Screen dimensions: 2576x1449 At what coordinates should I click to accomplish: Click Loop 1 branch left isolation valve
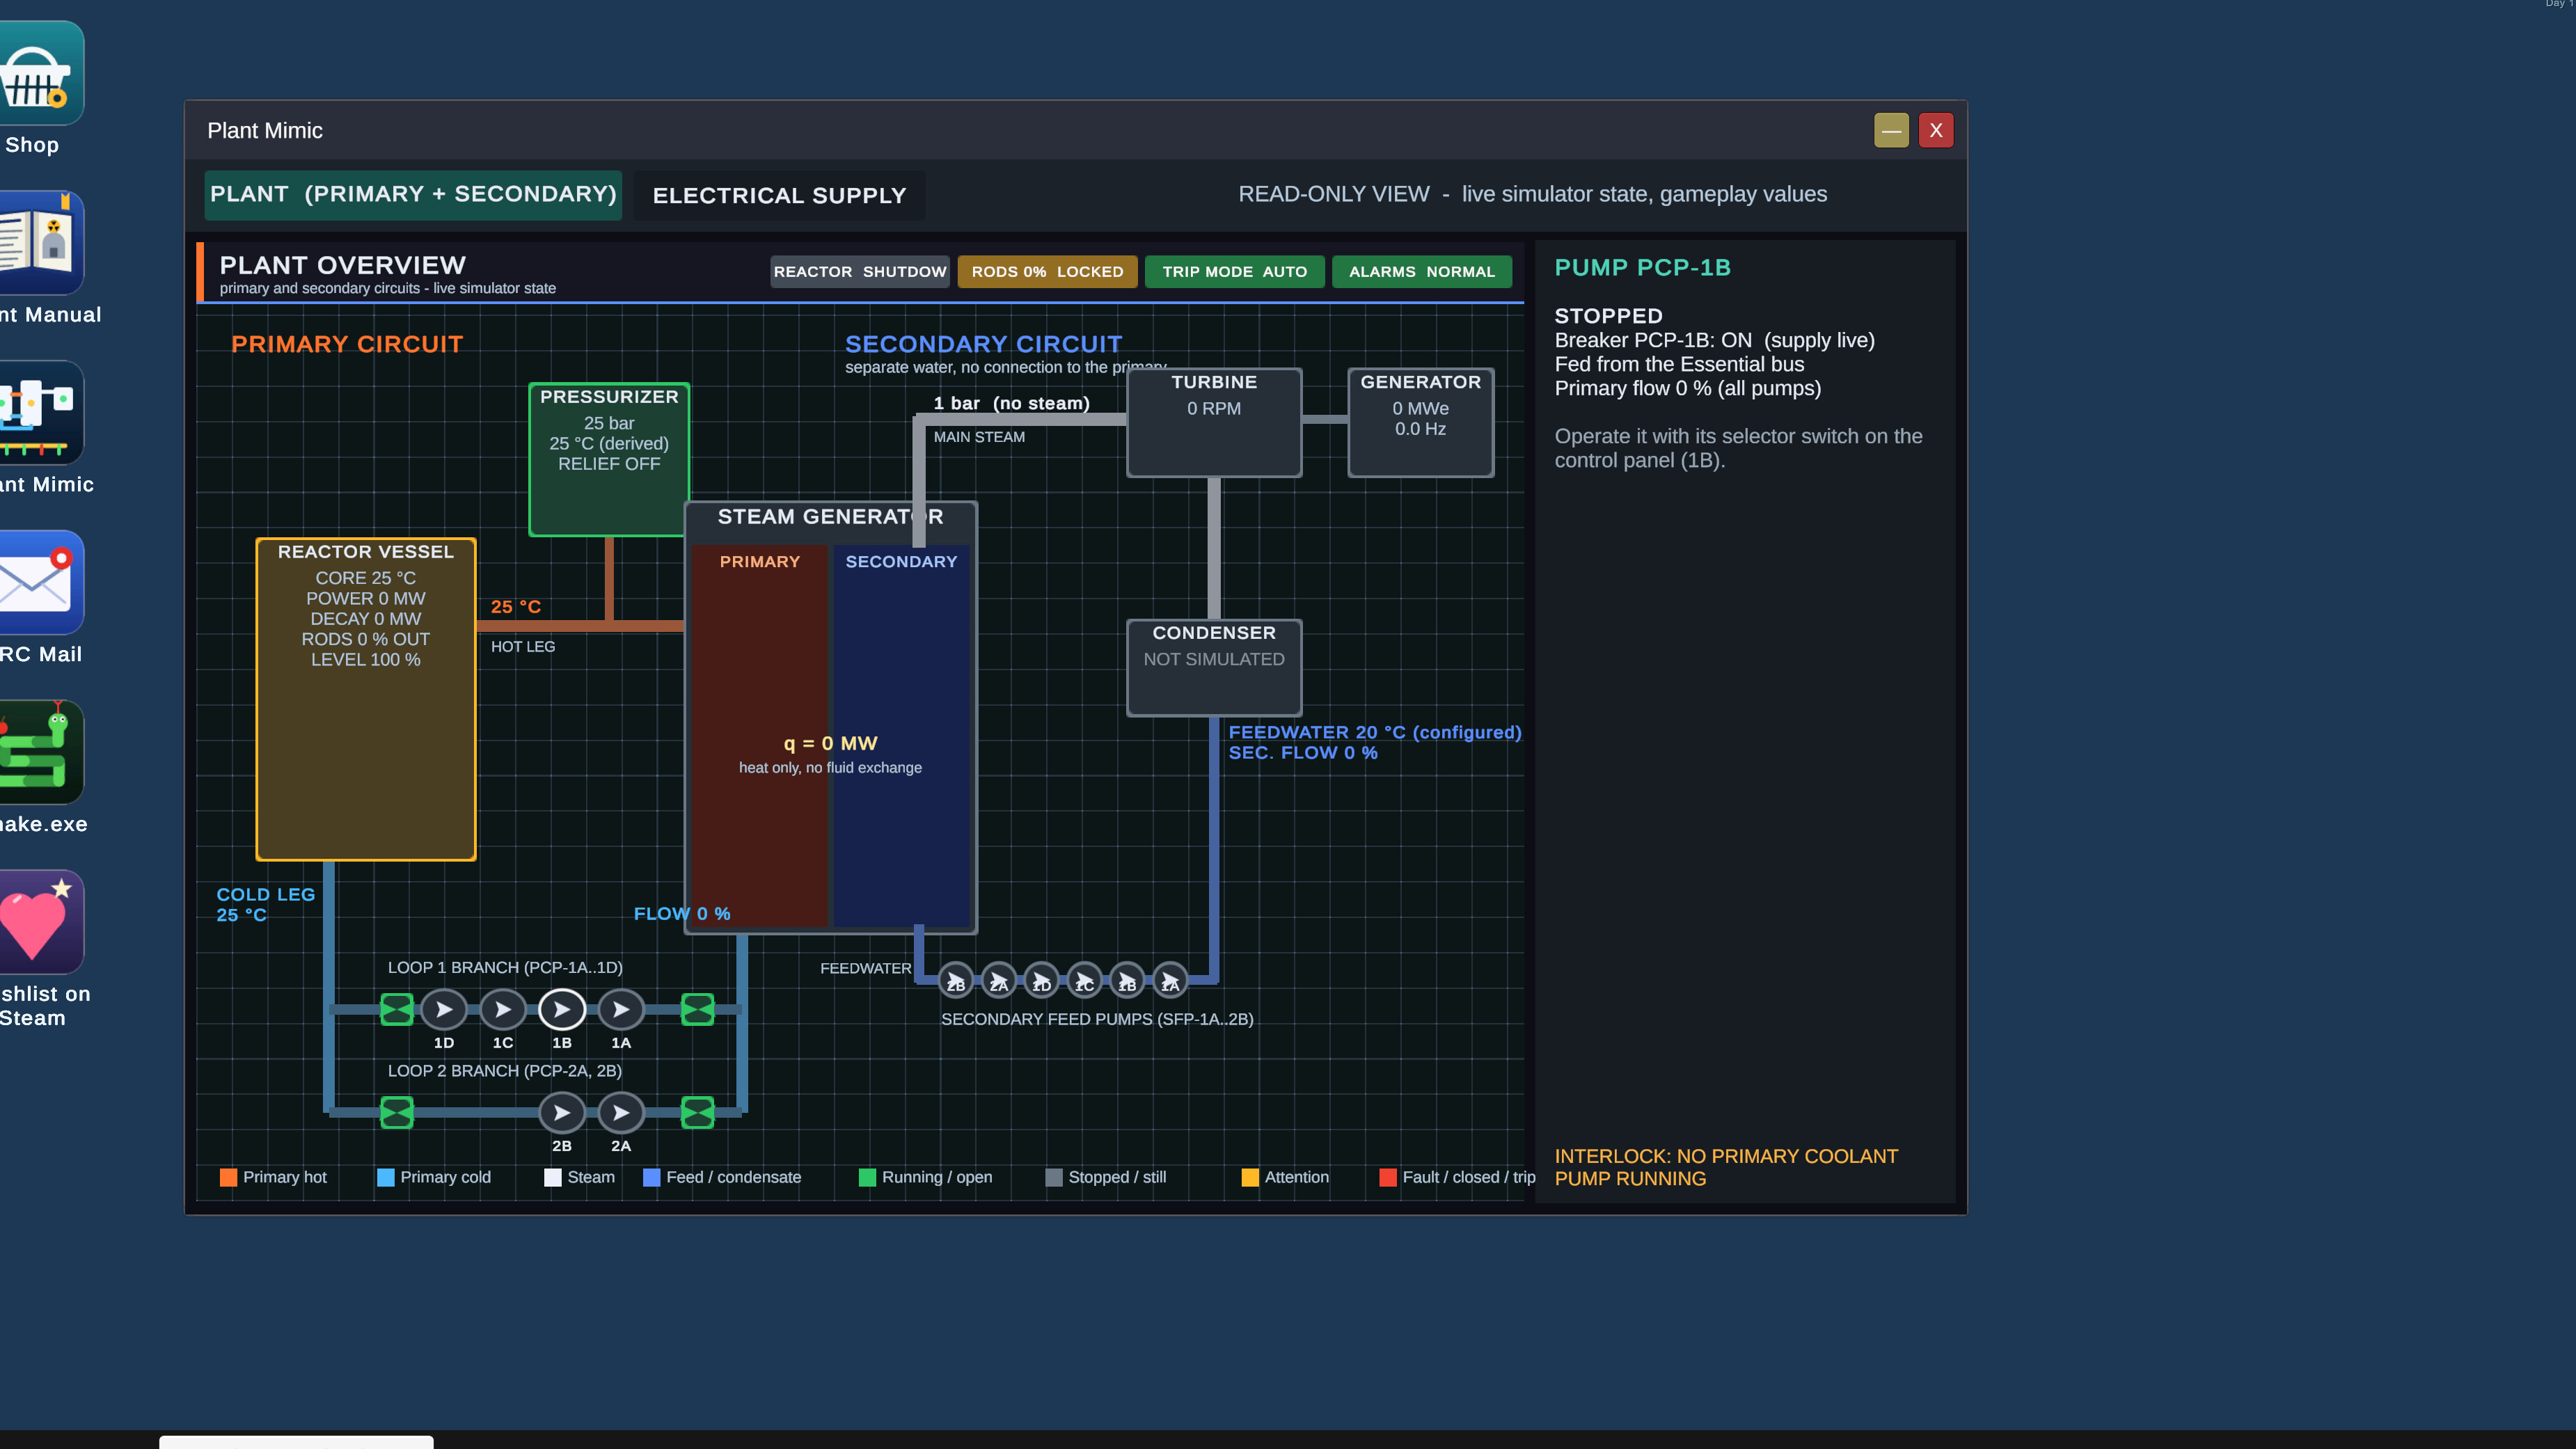[x=397, y=1010]
